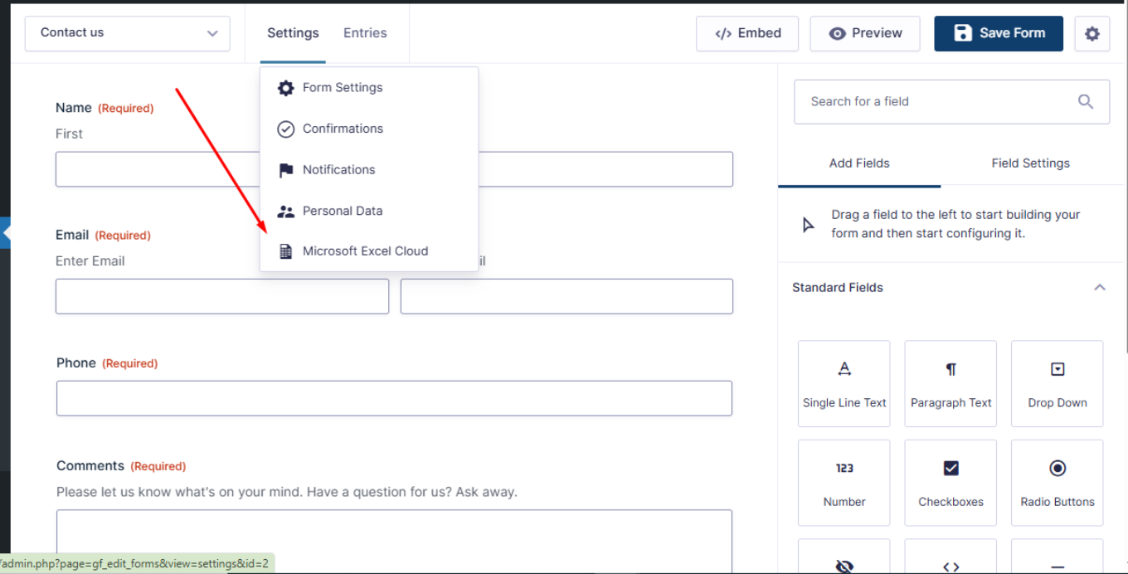Click the Embed code brackets icon
1128x574 pixels.
[x=723, y=34]
